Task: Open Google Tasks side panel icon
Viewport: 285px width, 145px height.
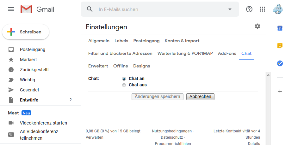Action: click(x=280, y=63)
